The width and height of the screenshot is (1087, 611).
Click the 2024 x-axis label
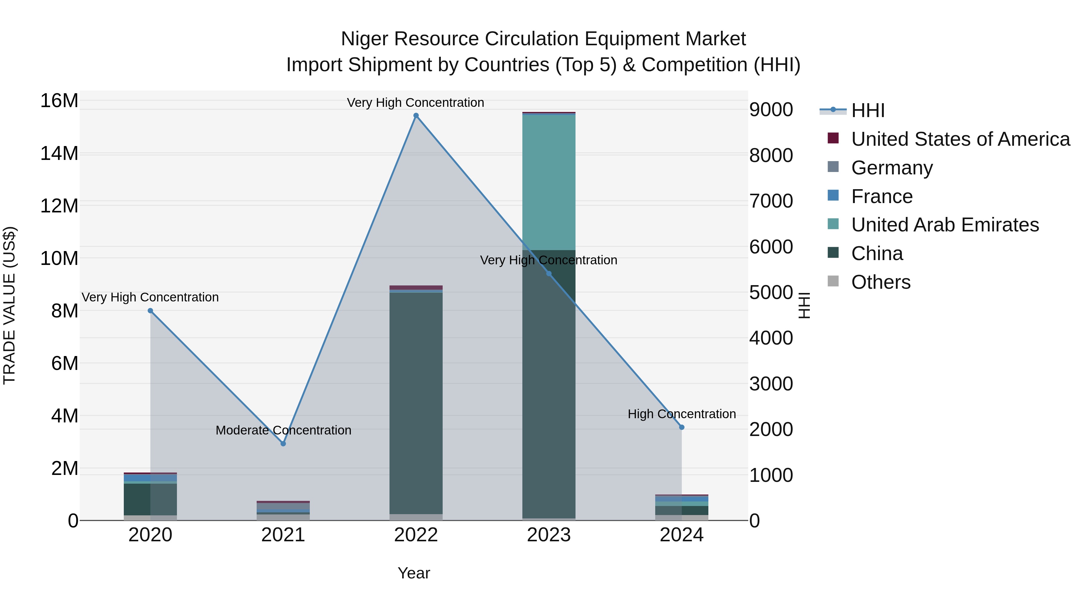point(681,535)
